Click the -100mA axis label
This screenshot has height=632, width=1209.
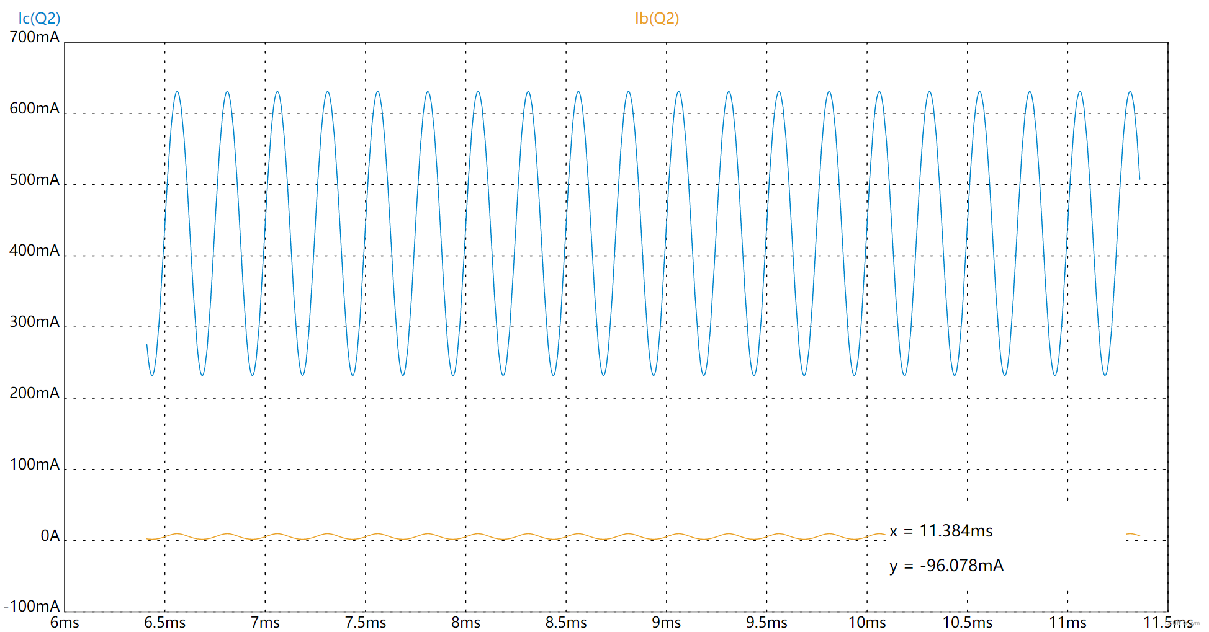32,607
